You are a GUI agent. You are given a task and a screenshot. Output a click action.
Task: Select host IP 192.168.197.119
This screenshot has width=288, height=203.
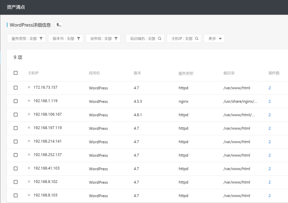pyautogui.click(x=48, y=128)
